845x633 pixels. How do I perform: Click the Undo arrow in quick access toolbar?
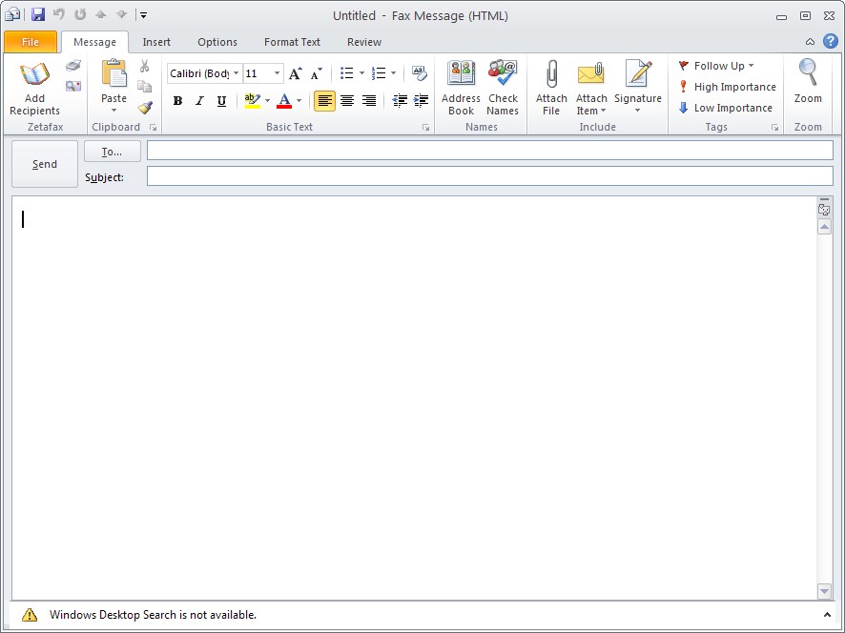click(x=59, y=14)
